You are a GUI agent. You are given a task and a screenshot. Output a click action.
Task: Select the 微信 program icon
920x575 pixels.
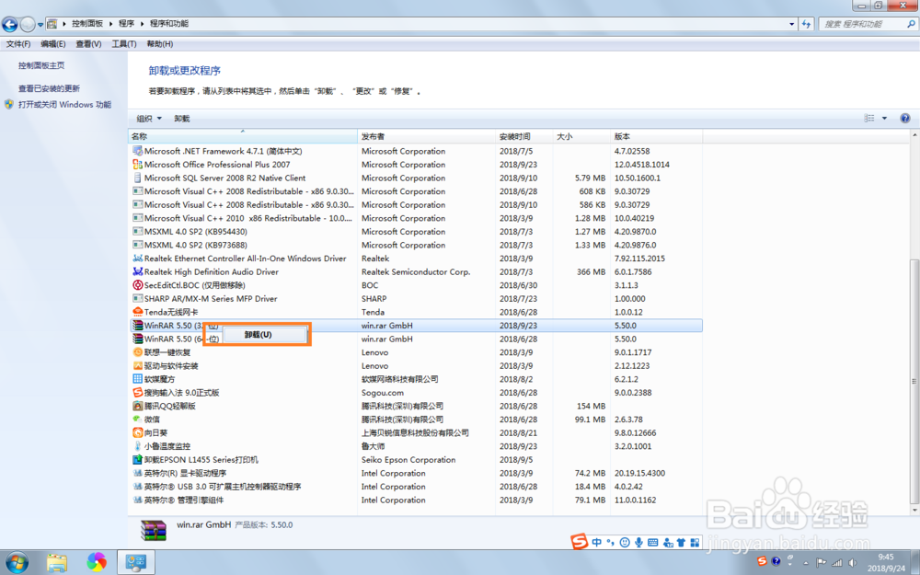pyautogui.click(x=137, y=420)
